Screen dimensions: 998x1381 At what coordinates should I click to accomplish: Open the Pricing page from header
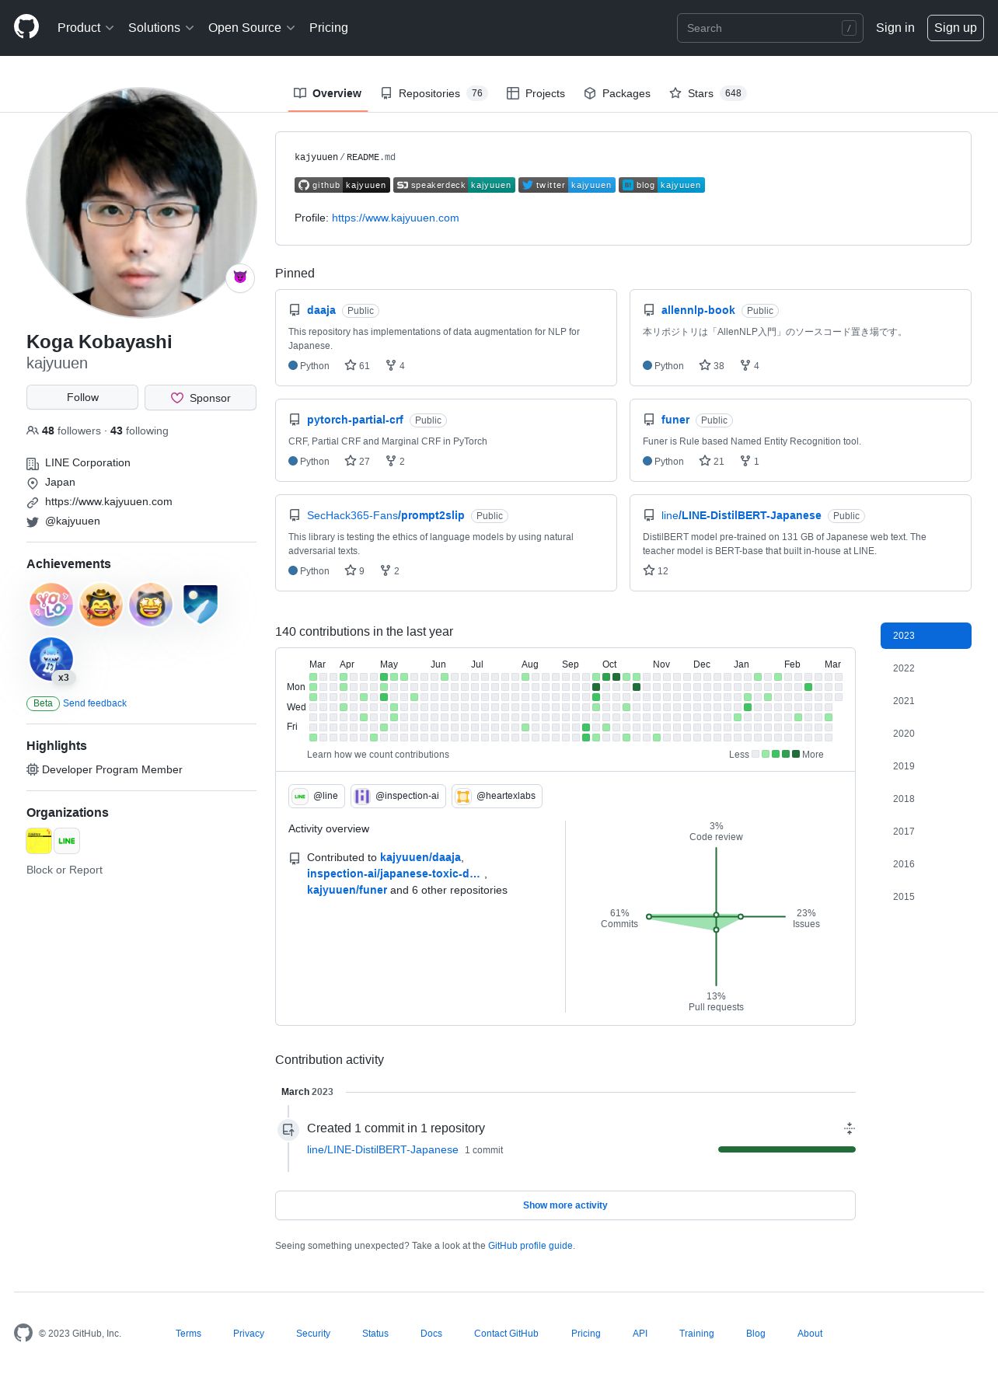click(x=329, y=28)
